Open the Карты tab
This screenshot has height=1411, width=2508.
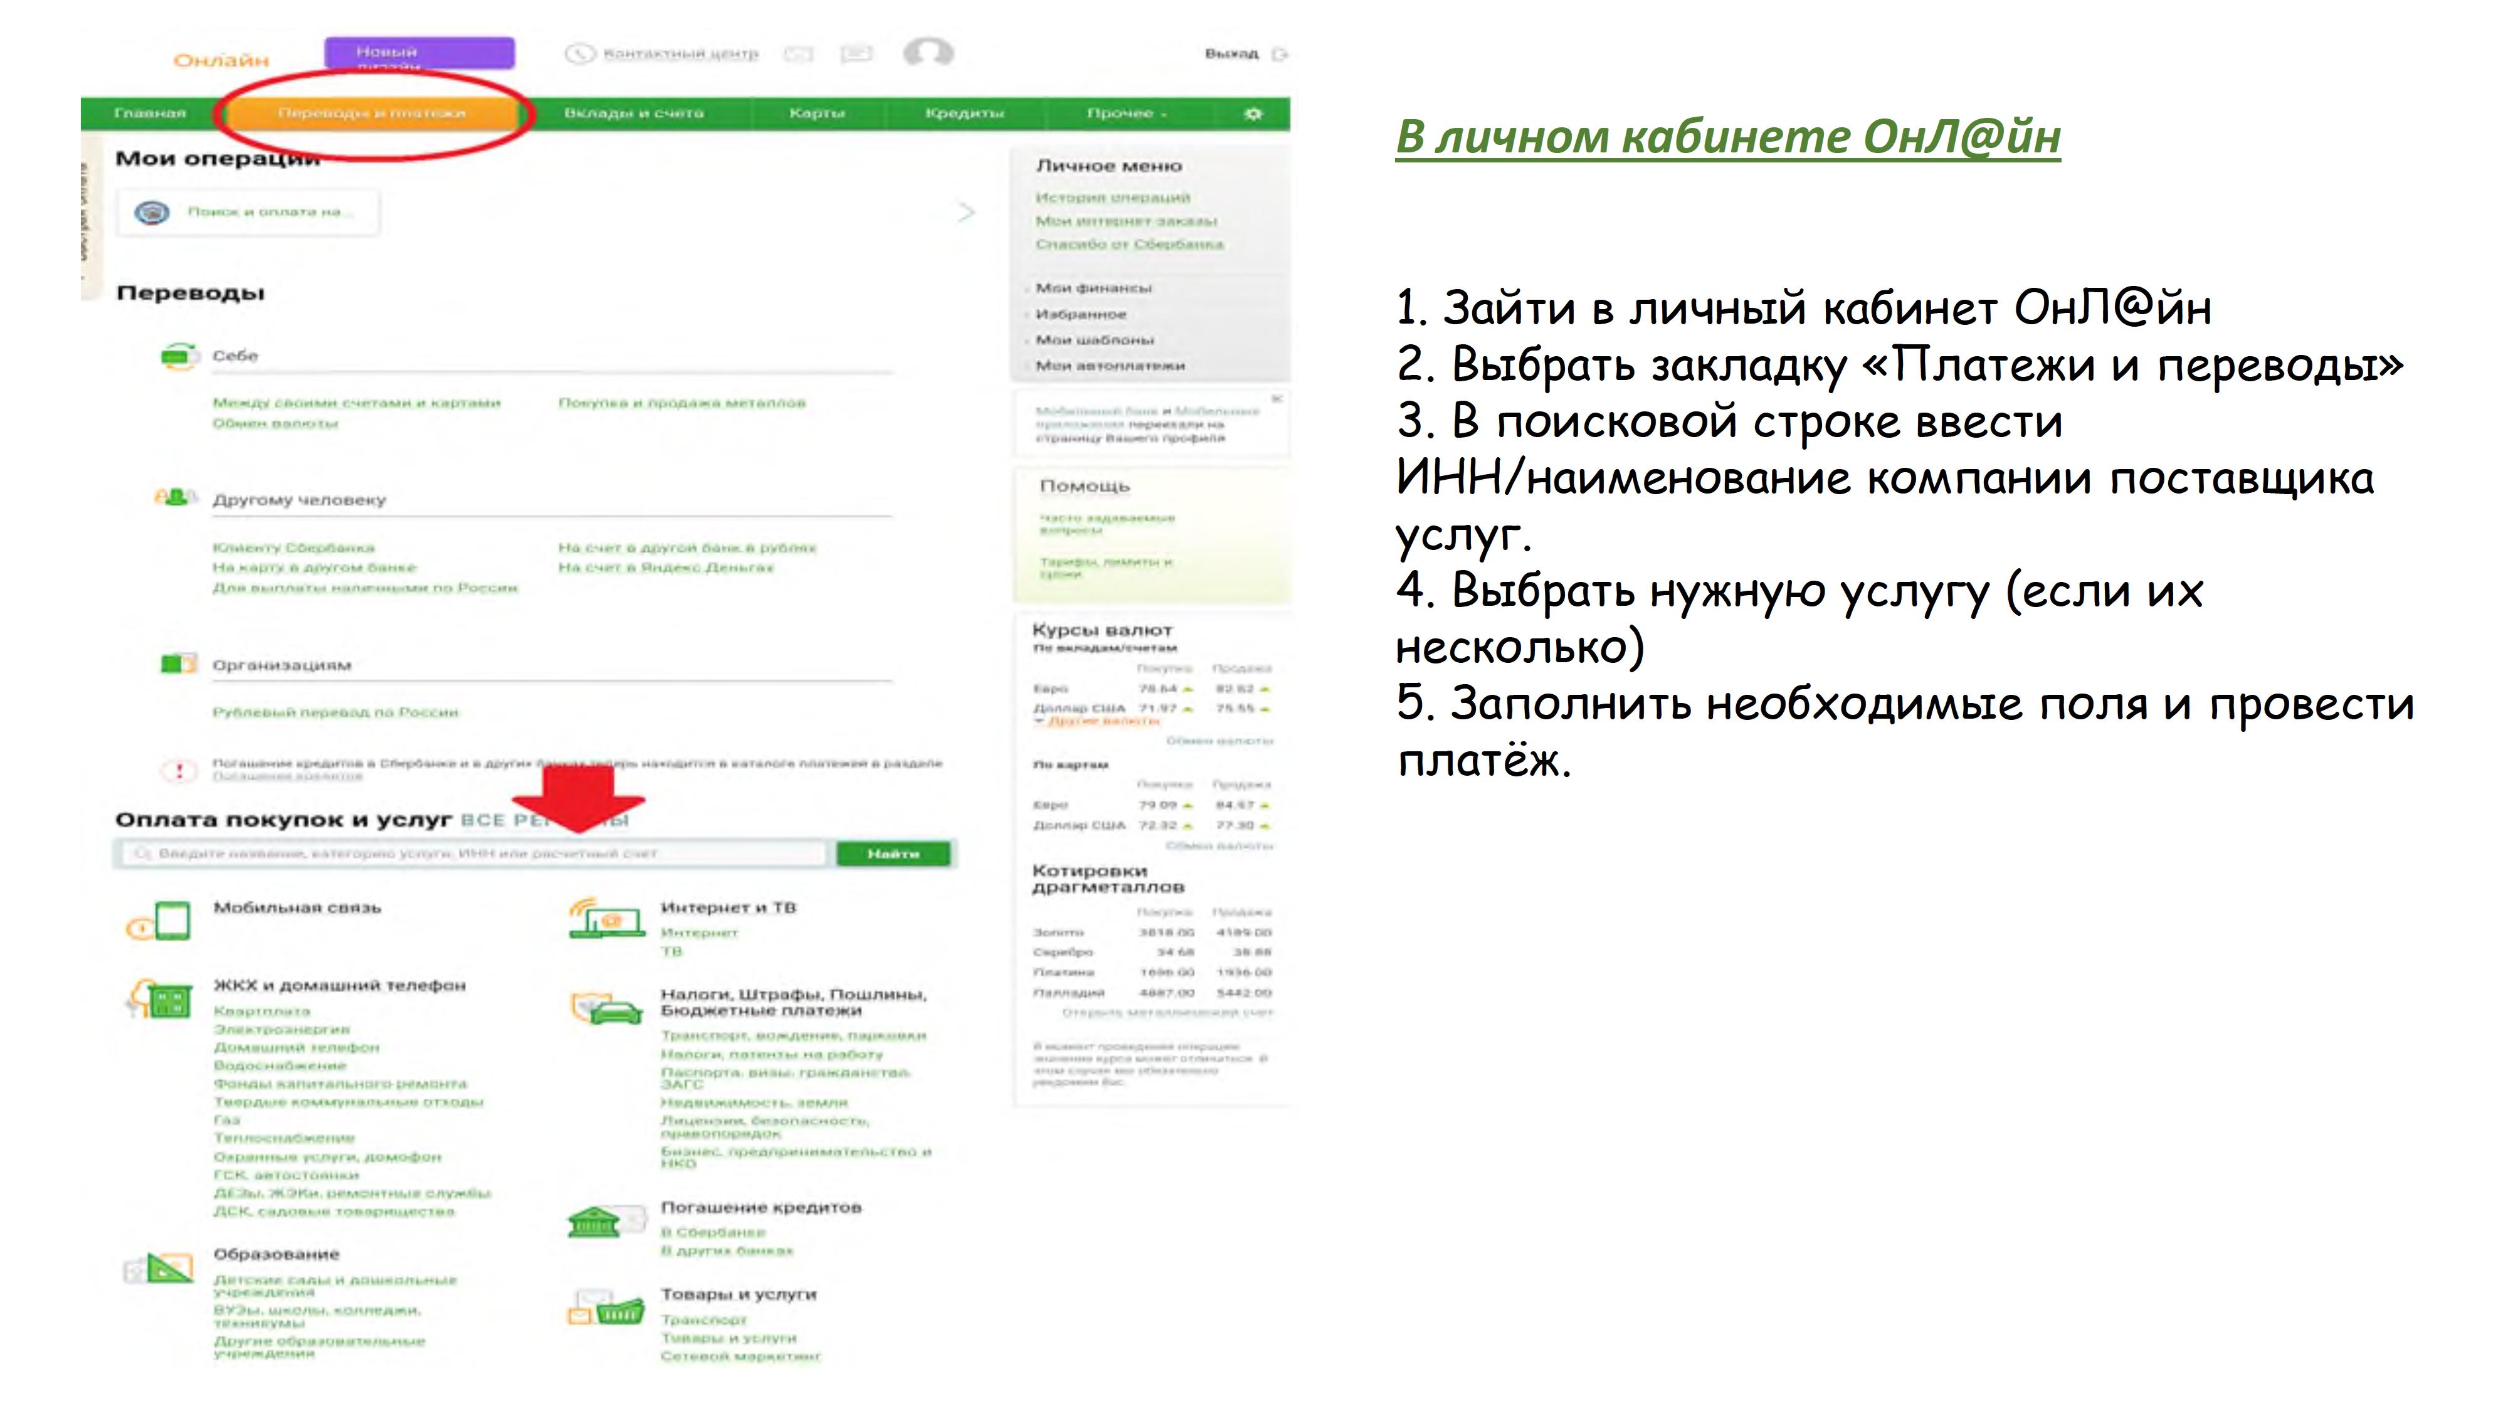click(817, 114)
